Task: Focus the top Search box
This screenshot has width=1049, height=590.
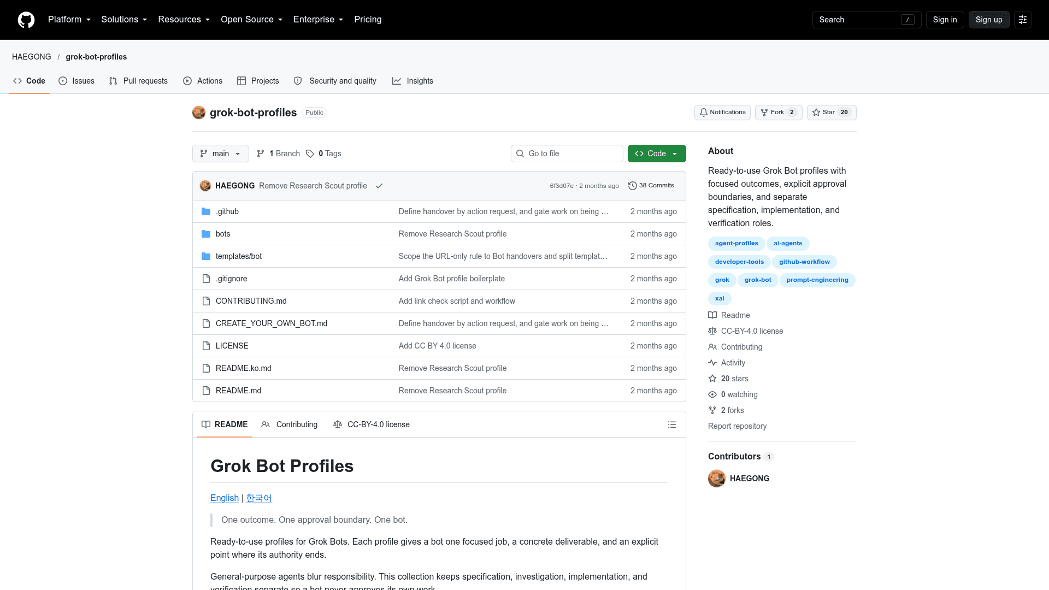Action: click(x=867, y=20)
